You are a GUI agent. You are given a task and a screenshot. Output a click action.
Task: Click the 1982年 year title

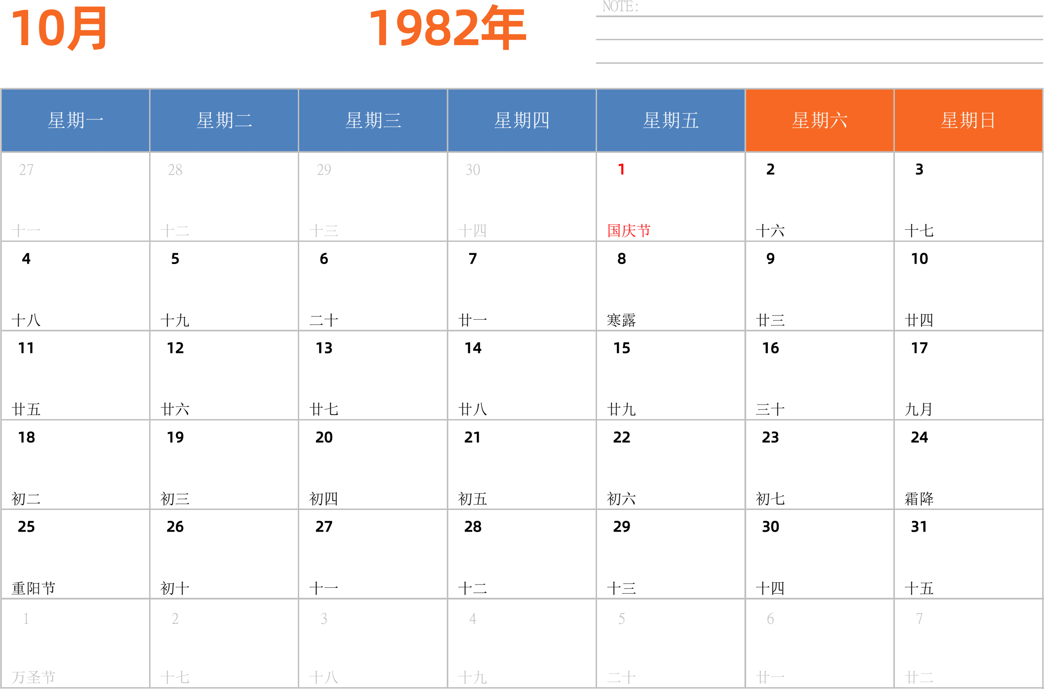pyautogui.click(x=447, y=29)
